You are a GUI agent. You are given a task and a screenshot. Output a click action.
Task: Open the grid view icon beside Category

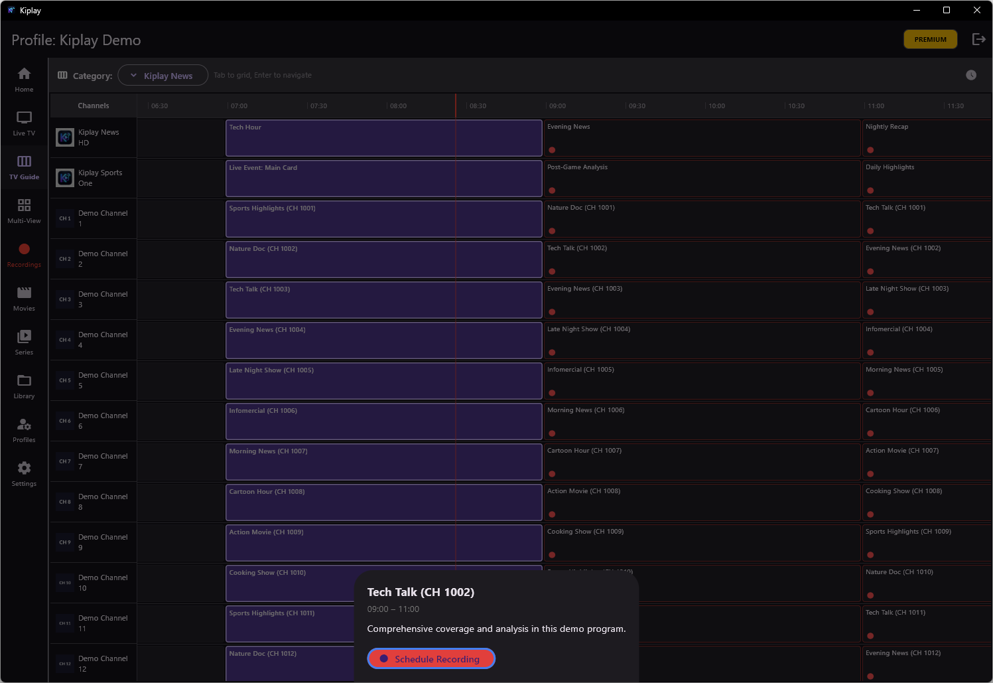[x=62, y=75]
